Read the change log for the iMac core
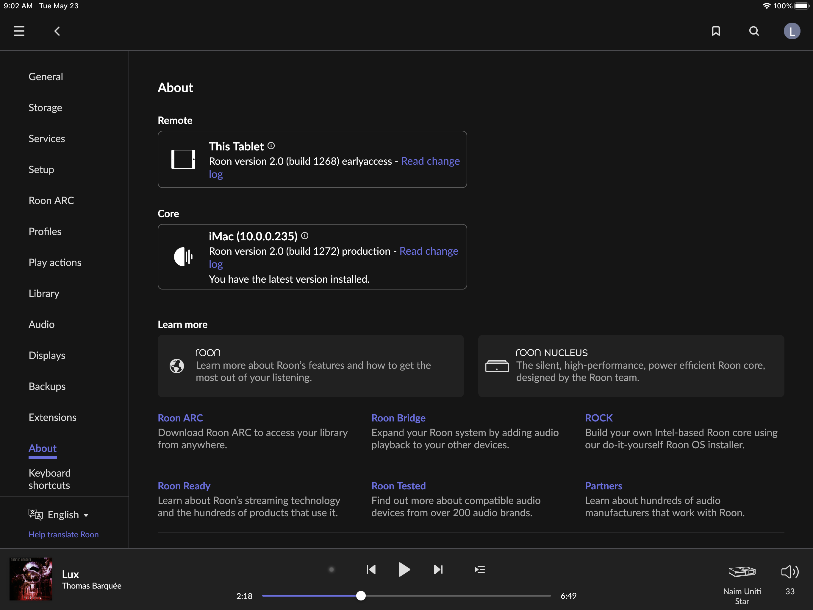Image resolution: width=813 pixels, height=610 pixels. (429, 251)
